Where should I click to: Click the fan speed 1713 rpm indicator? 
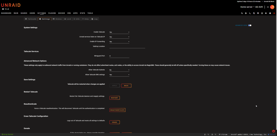[223, 134]
